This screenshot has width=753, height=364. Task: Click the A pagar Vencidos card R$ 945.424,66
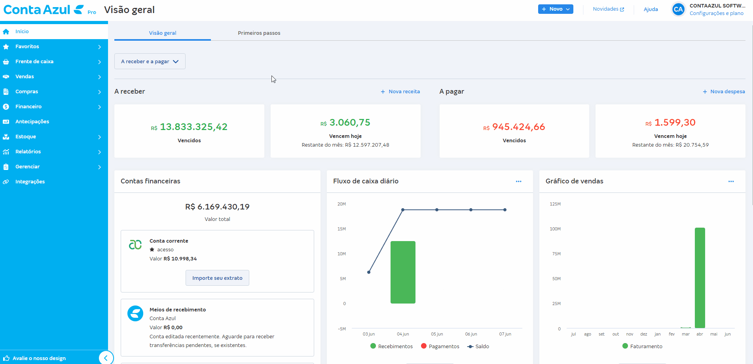(514, 131)
